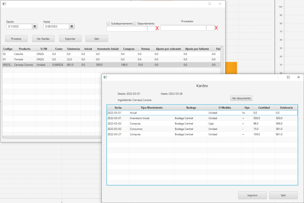Sort by the Ventas column header
This screenshot has height=203, width=304.
[x=145, y=49]
